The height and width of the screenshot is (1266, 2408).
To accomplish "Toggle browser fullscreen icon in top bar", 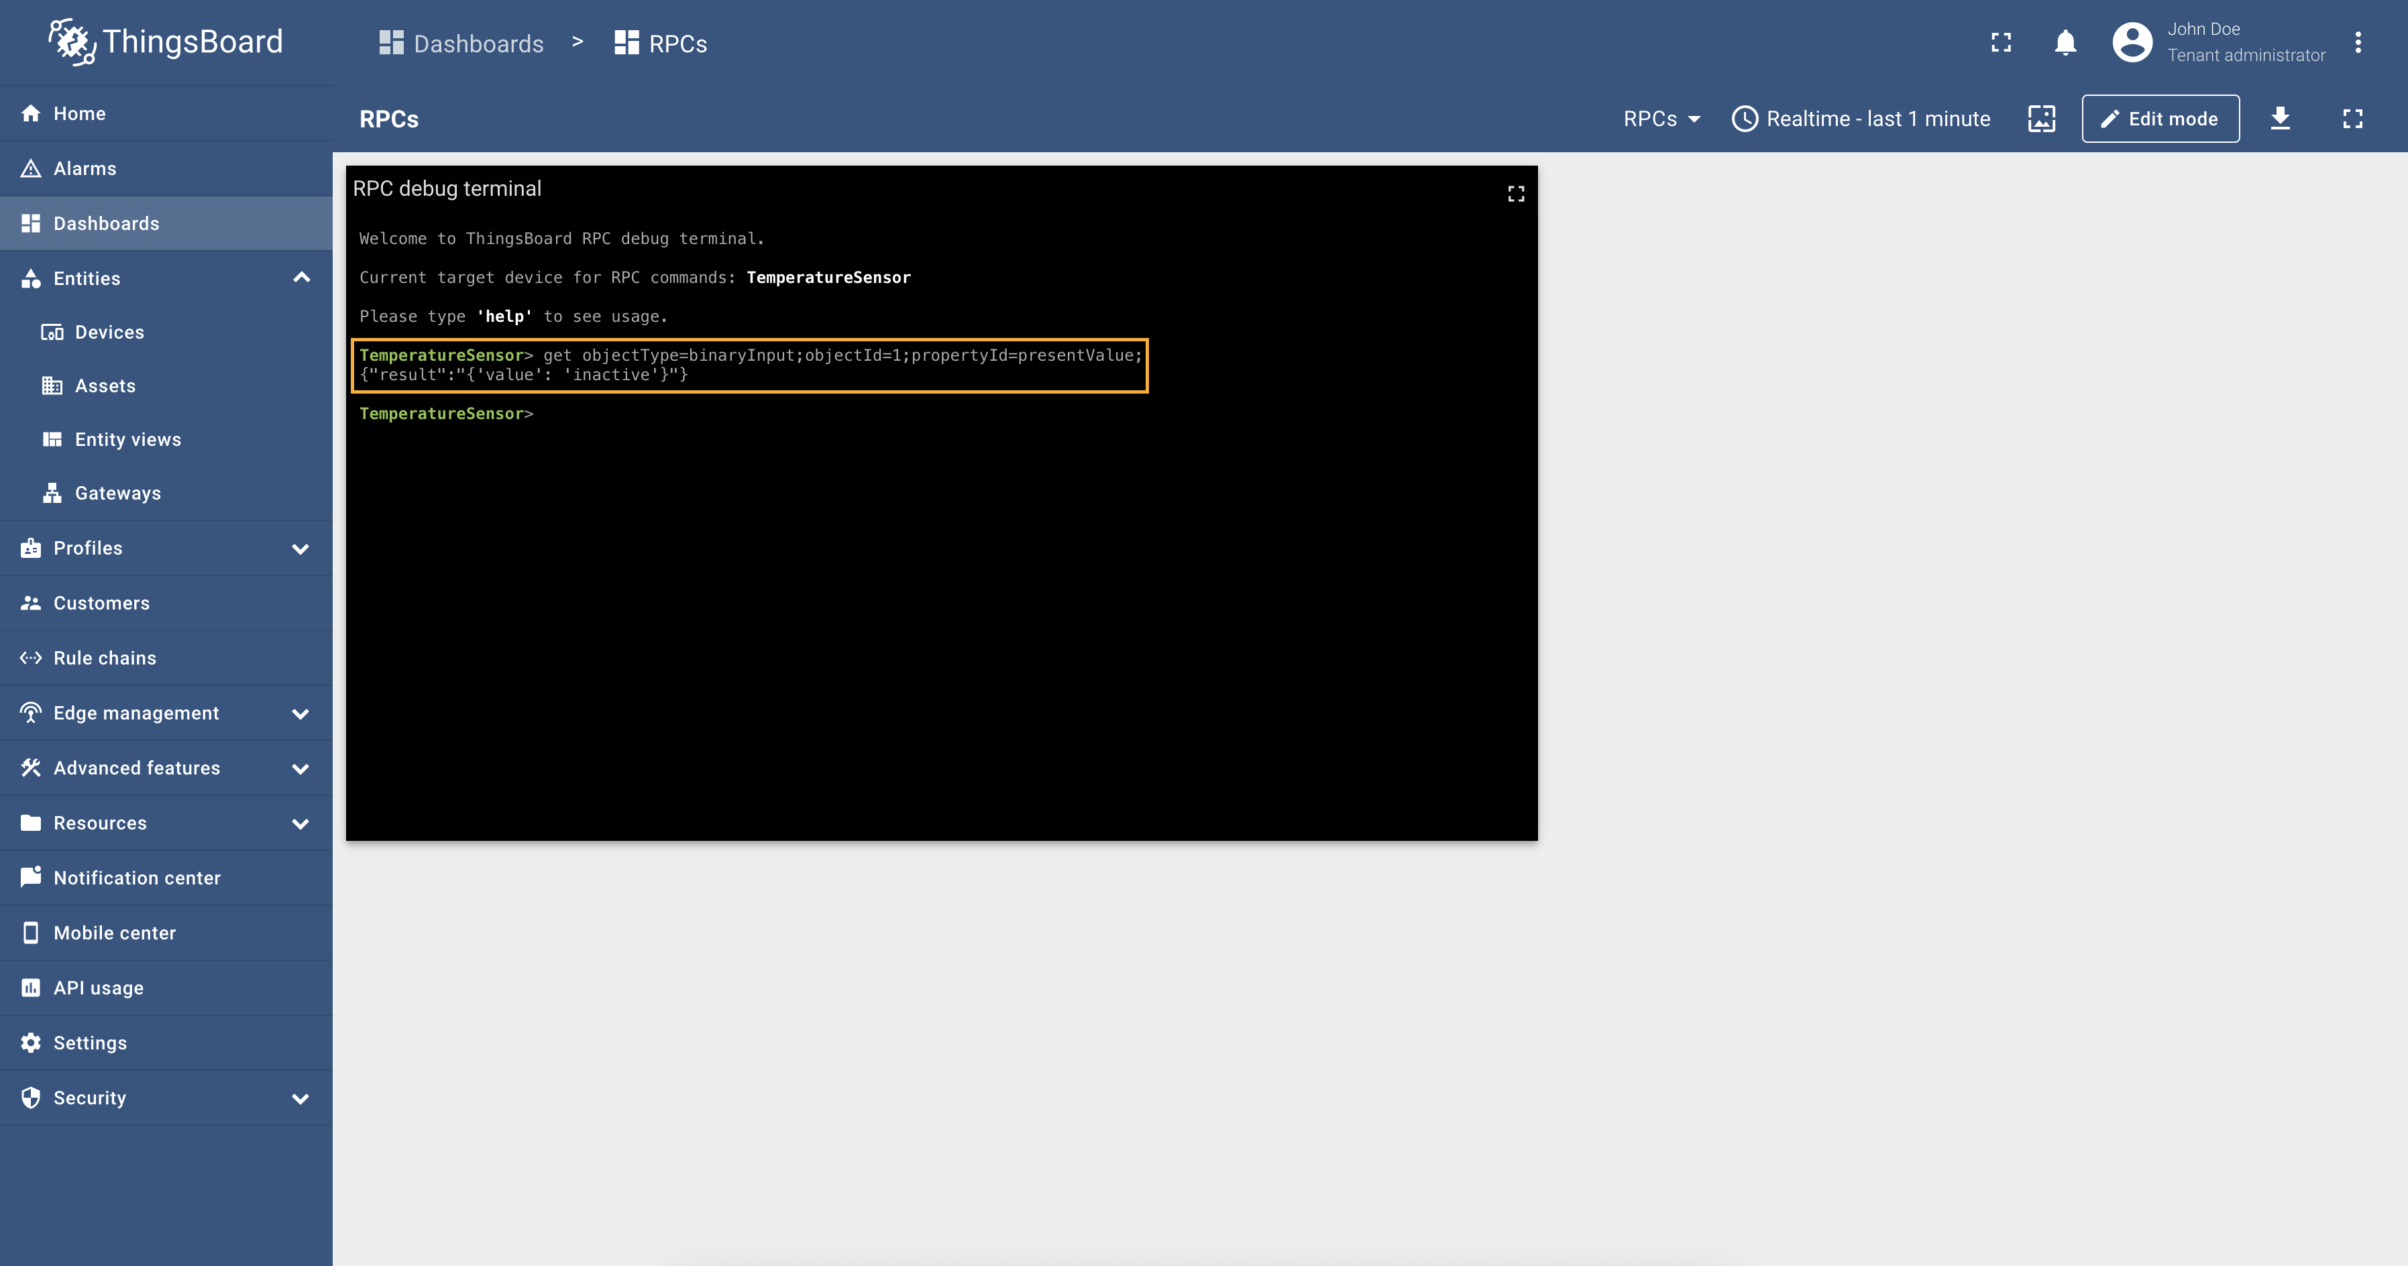I will click(x=2000, y=43).
